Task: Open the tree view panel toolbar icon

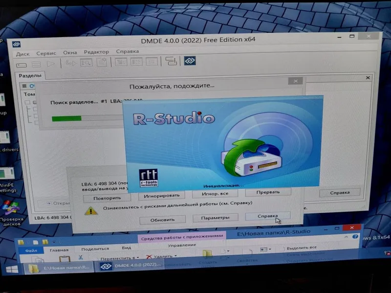Action: (x=121, y=62)
